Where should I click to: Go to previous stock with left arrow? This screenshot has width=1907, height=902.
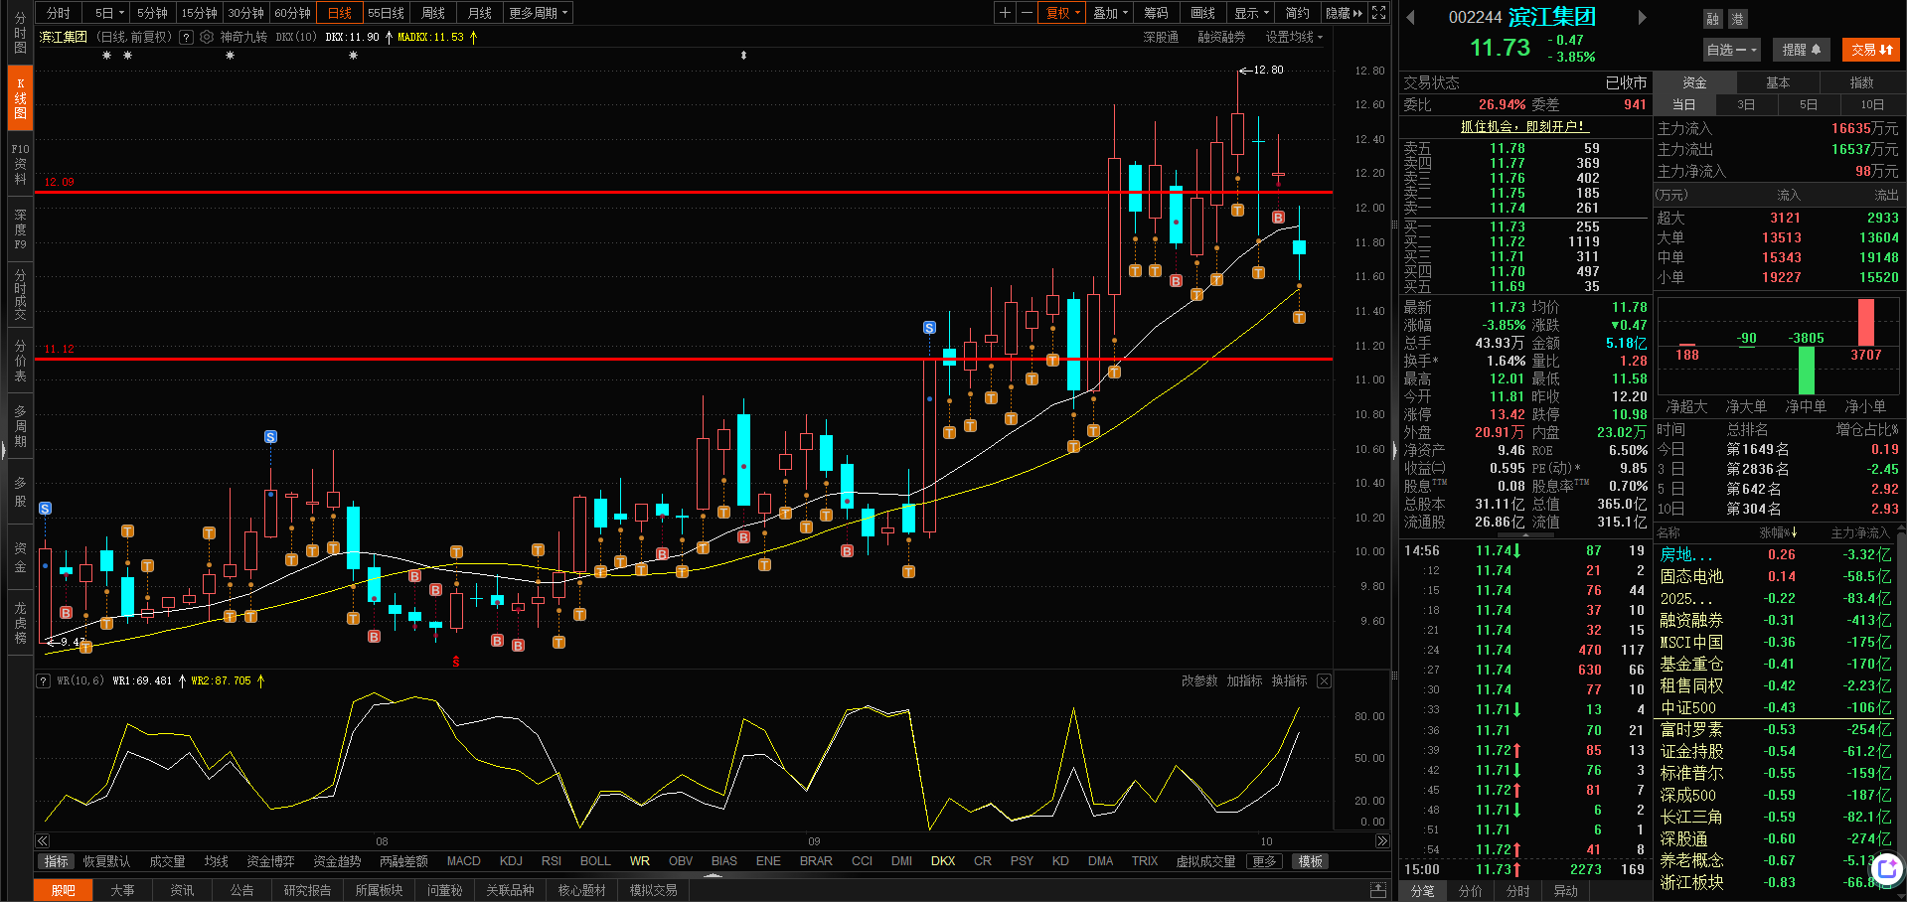click(1410, 17)
